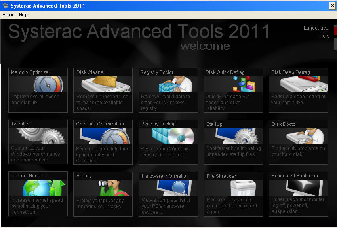The image size is (337, 228).
Task: Select the StartUp title
Action: [x=214, y=124]
